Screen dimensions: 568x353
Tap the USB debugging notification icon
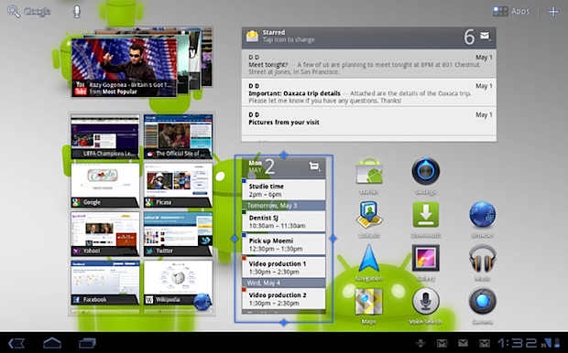click(421, 343)
